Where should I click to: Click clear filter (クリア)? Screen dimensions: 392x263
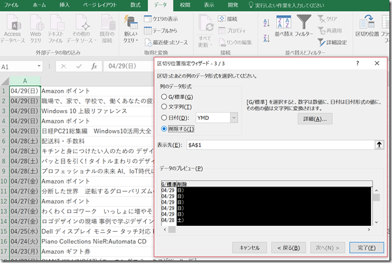click(x=328, y=19)
